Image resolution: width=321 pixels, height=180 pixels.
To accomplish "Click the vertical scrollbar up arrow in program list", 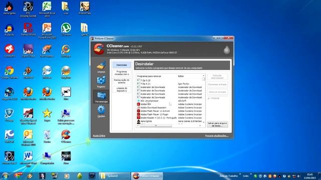I will (x=204, y=75).
